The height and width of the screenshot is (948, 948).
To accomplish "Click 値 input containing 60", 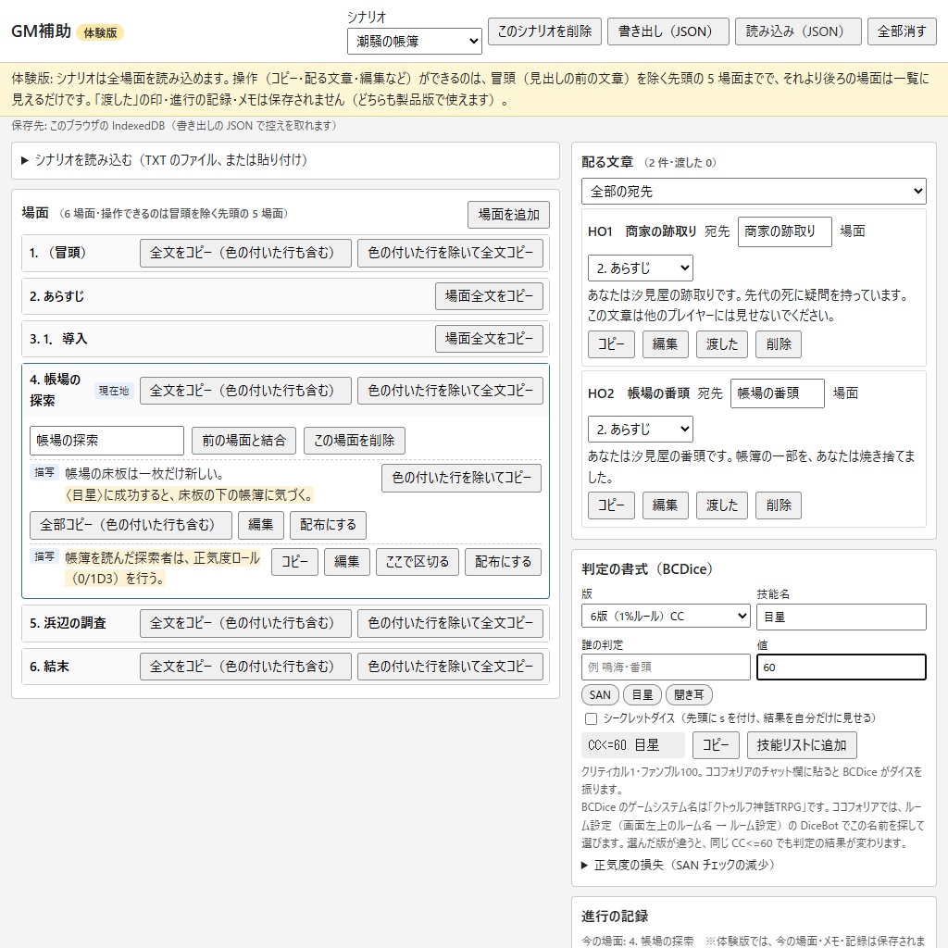I will point(842,667).
